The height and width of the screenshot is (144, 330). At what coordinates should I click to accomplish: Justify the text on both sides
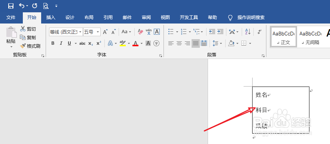tap(196, 43)
